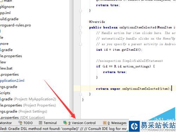Select the pplication2.iml file

(12, 80)
